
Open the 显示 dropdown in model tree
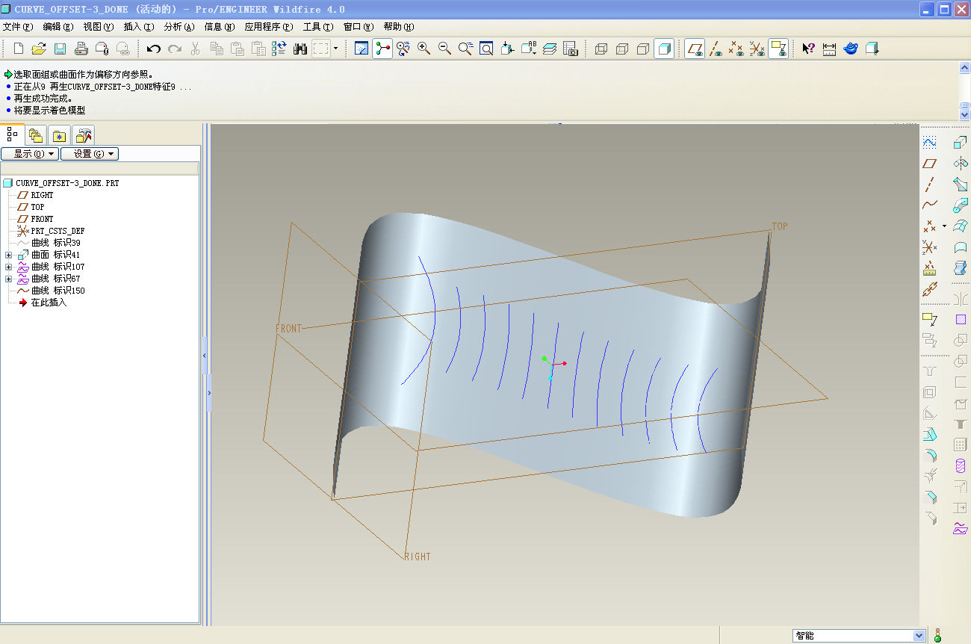30,154
